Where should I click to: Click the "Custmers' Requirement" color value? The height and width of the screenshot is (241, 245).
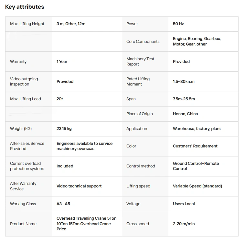click(195, 146)
